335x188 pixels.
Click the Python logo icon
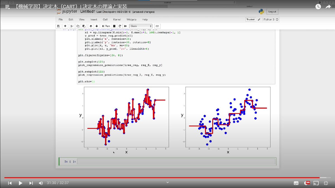tap(261, 12)
